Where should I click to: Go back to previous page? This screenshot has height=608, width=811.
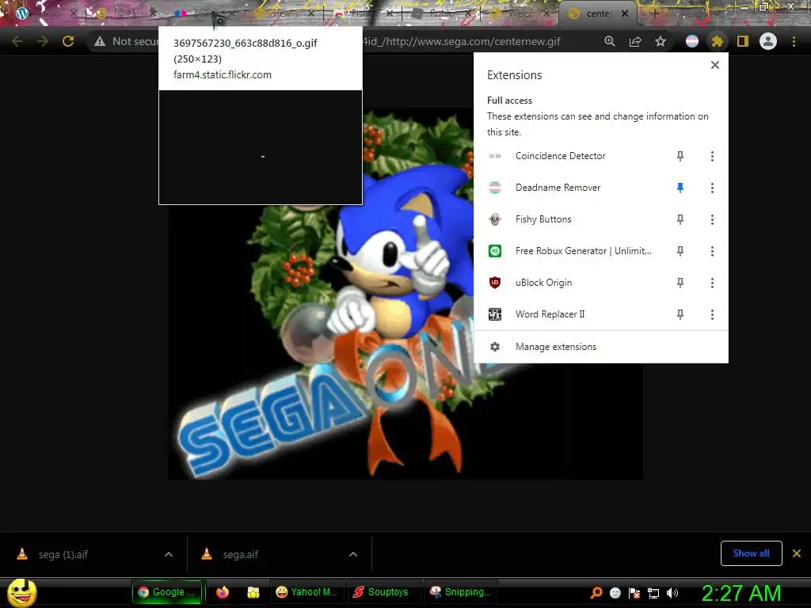(x=17, y=41)
